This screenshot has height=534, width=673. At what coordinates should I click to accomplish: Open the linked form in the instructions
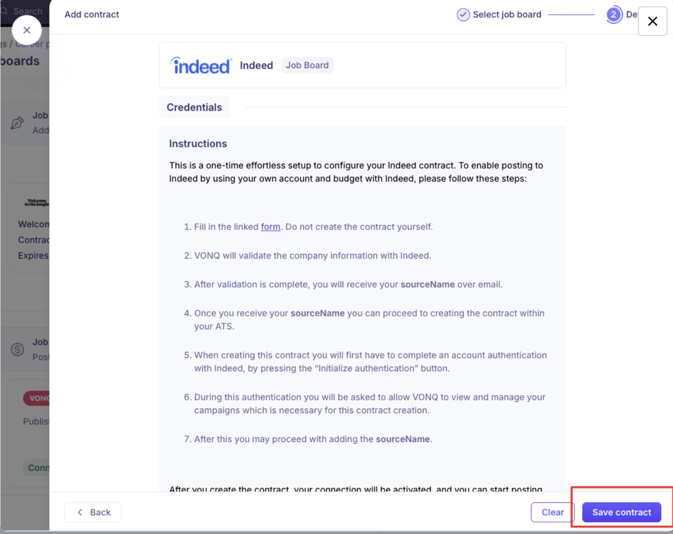tap(271, 227)
